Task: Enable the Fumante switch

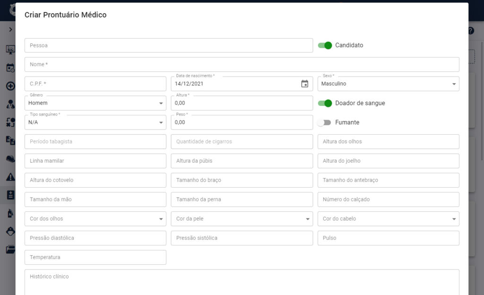Action: [x=324, y=122]
